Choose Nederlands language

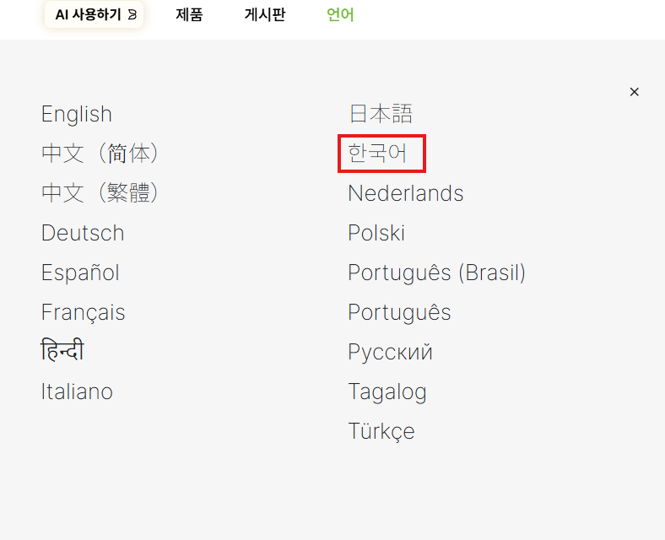coord(405,193)
